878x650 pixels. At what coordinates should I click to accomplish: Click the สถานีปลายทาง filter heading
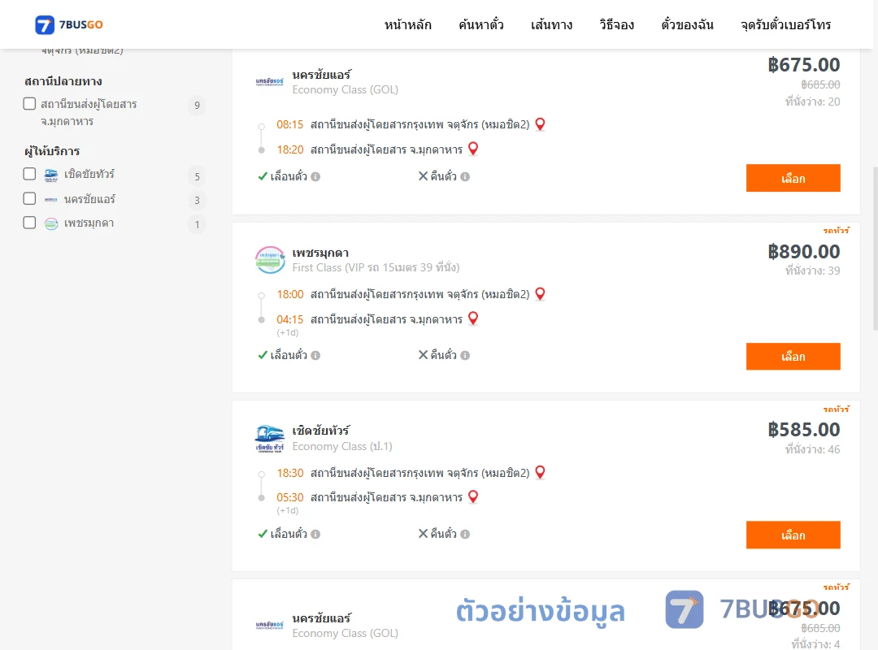(x=63, y=81)
